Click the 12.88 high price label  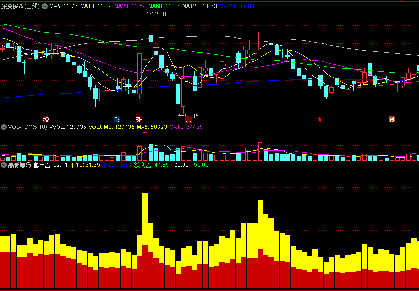coord(159,14)
